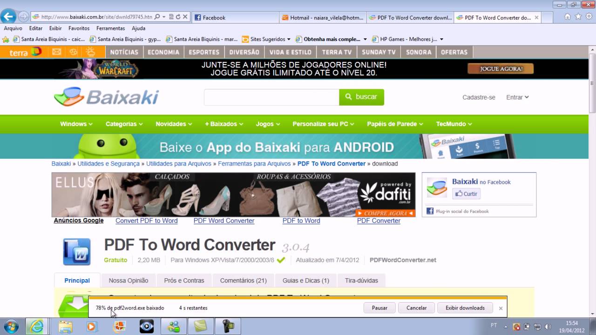Expand the Papéis de Parede menu
The height and width of the screenshot is (335, 596).
(395, 124)
